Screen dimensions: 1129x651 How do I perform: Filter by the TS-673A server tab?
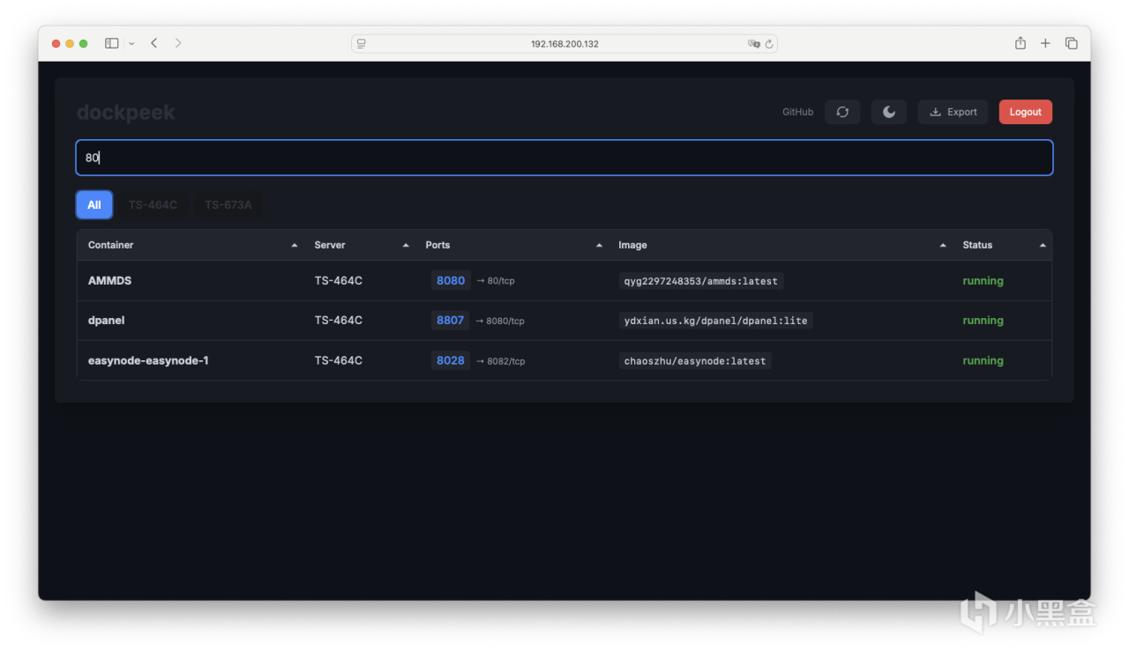coord(228,205)
